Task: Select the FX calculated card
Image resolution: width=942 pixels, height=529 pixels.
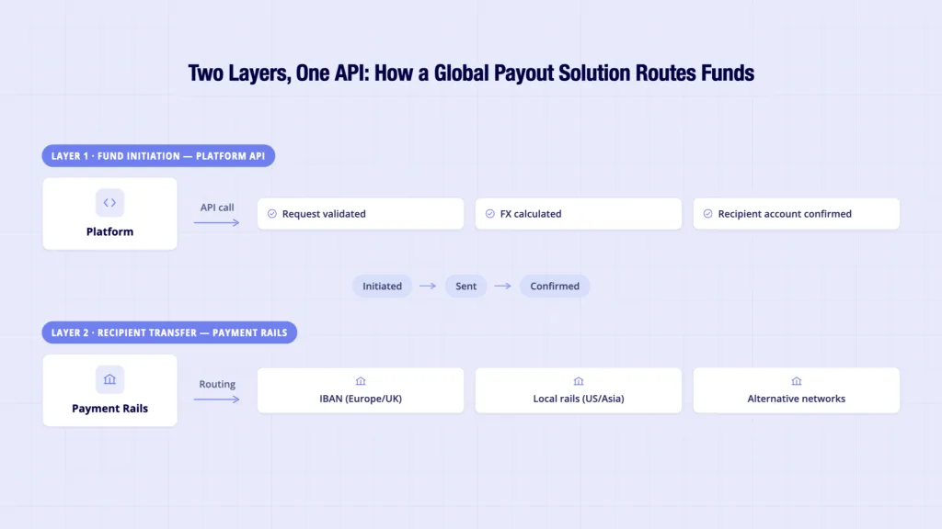Action: [x=579, y=213]
